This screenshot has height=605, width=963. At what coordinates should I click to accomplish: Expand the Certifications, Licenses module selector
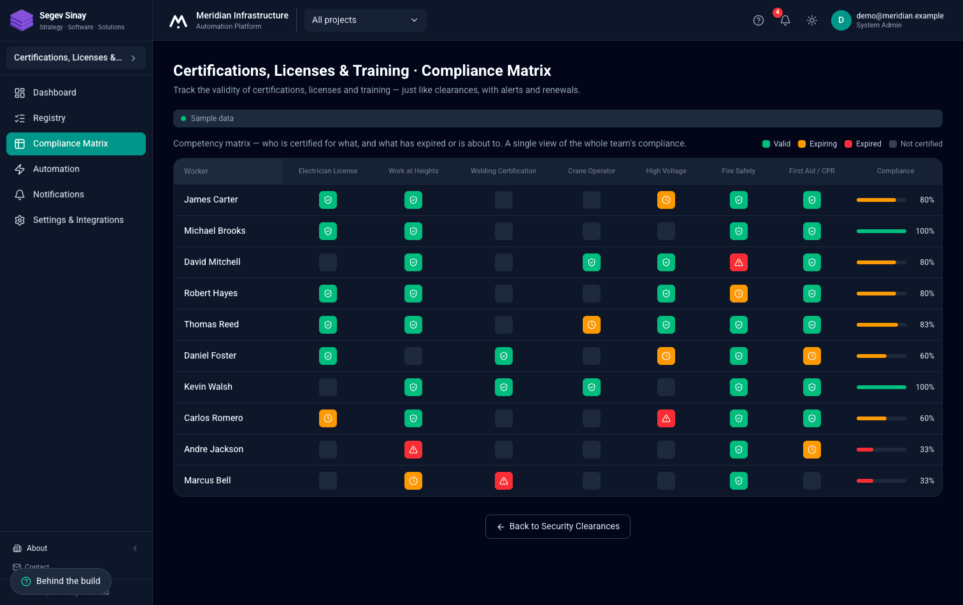click(76, 58)
